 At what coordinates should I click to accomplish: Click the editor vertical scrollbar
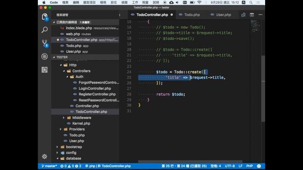(x=263, y=89)
